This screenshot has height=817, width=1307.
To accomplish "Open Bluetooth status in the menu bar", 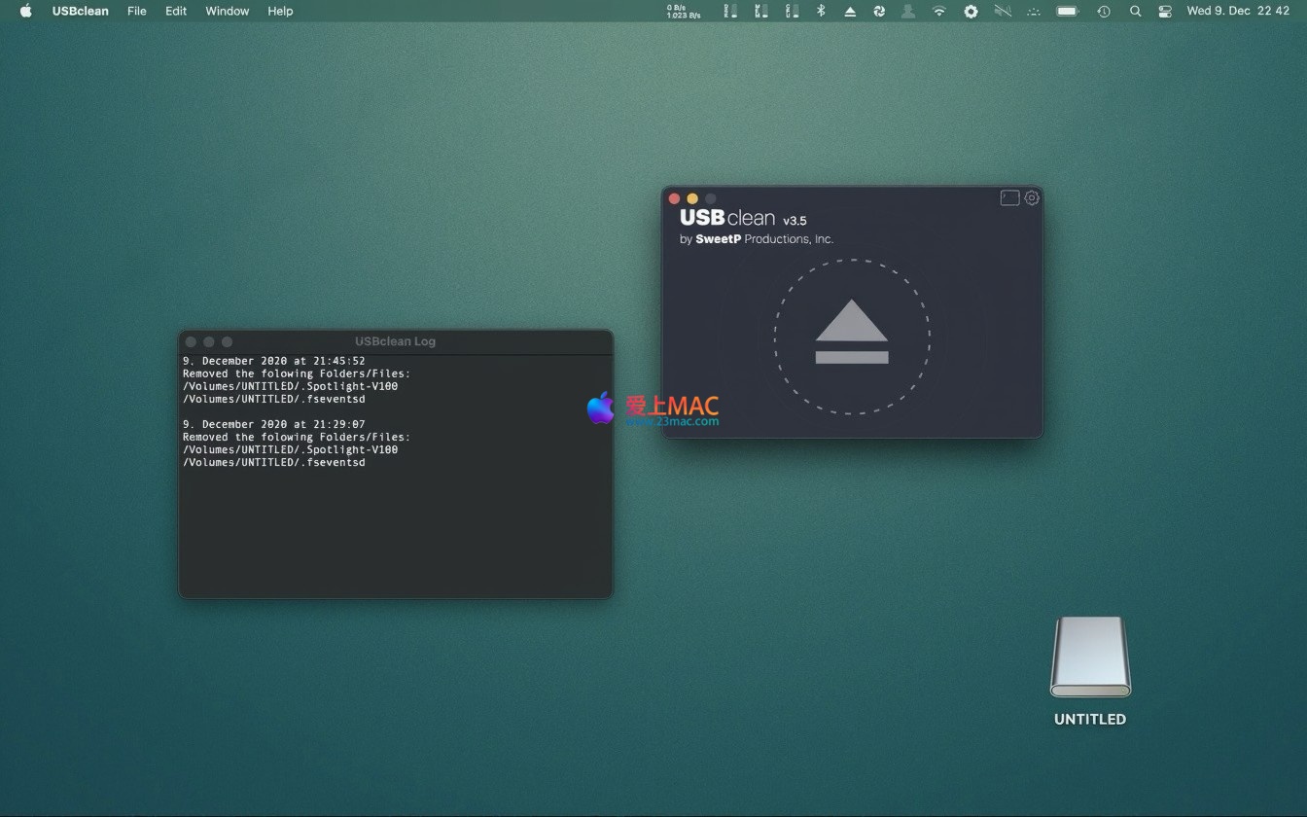I will click(821, 12).
